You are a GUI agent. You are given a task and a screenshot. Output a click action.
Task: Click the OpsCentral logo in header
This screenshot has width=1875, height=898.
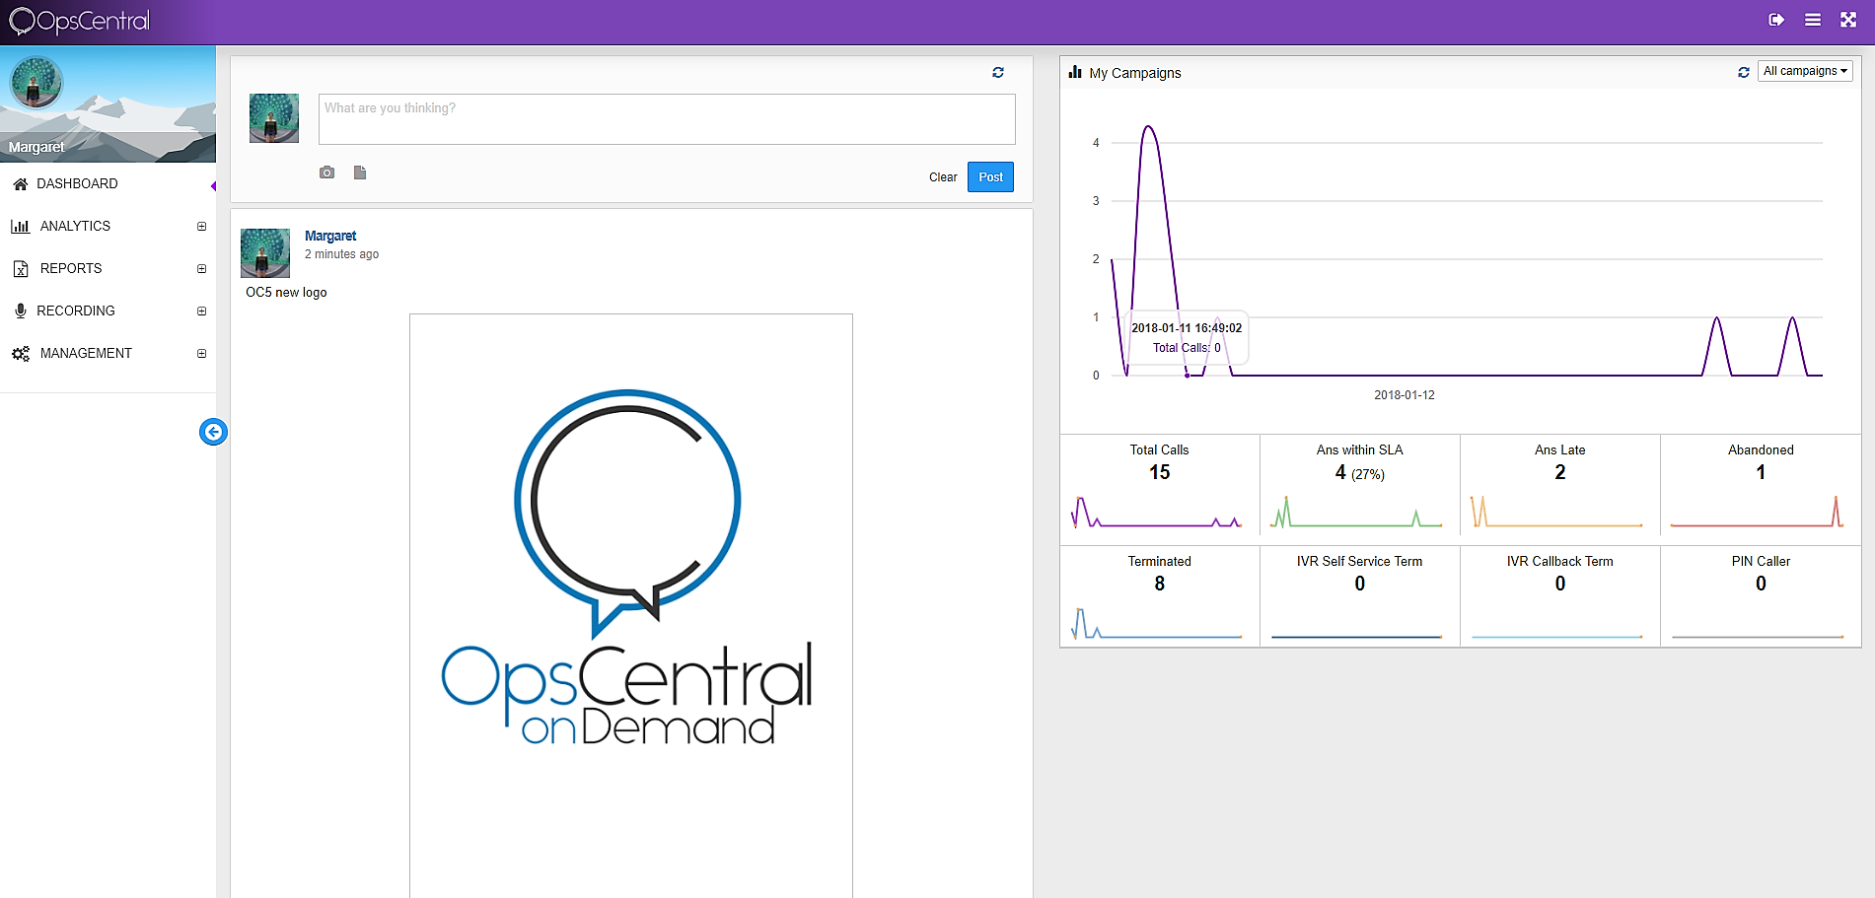(79, 21)
